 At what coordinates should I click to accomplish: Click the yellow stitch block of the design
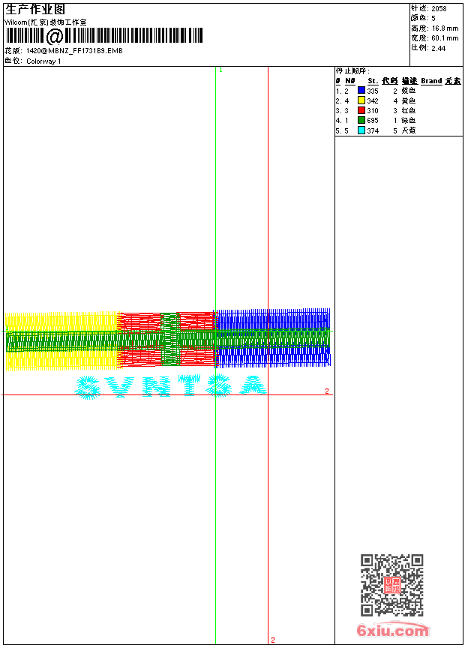point(61,341)
